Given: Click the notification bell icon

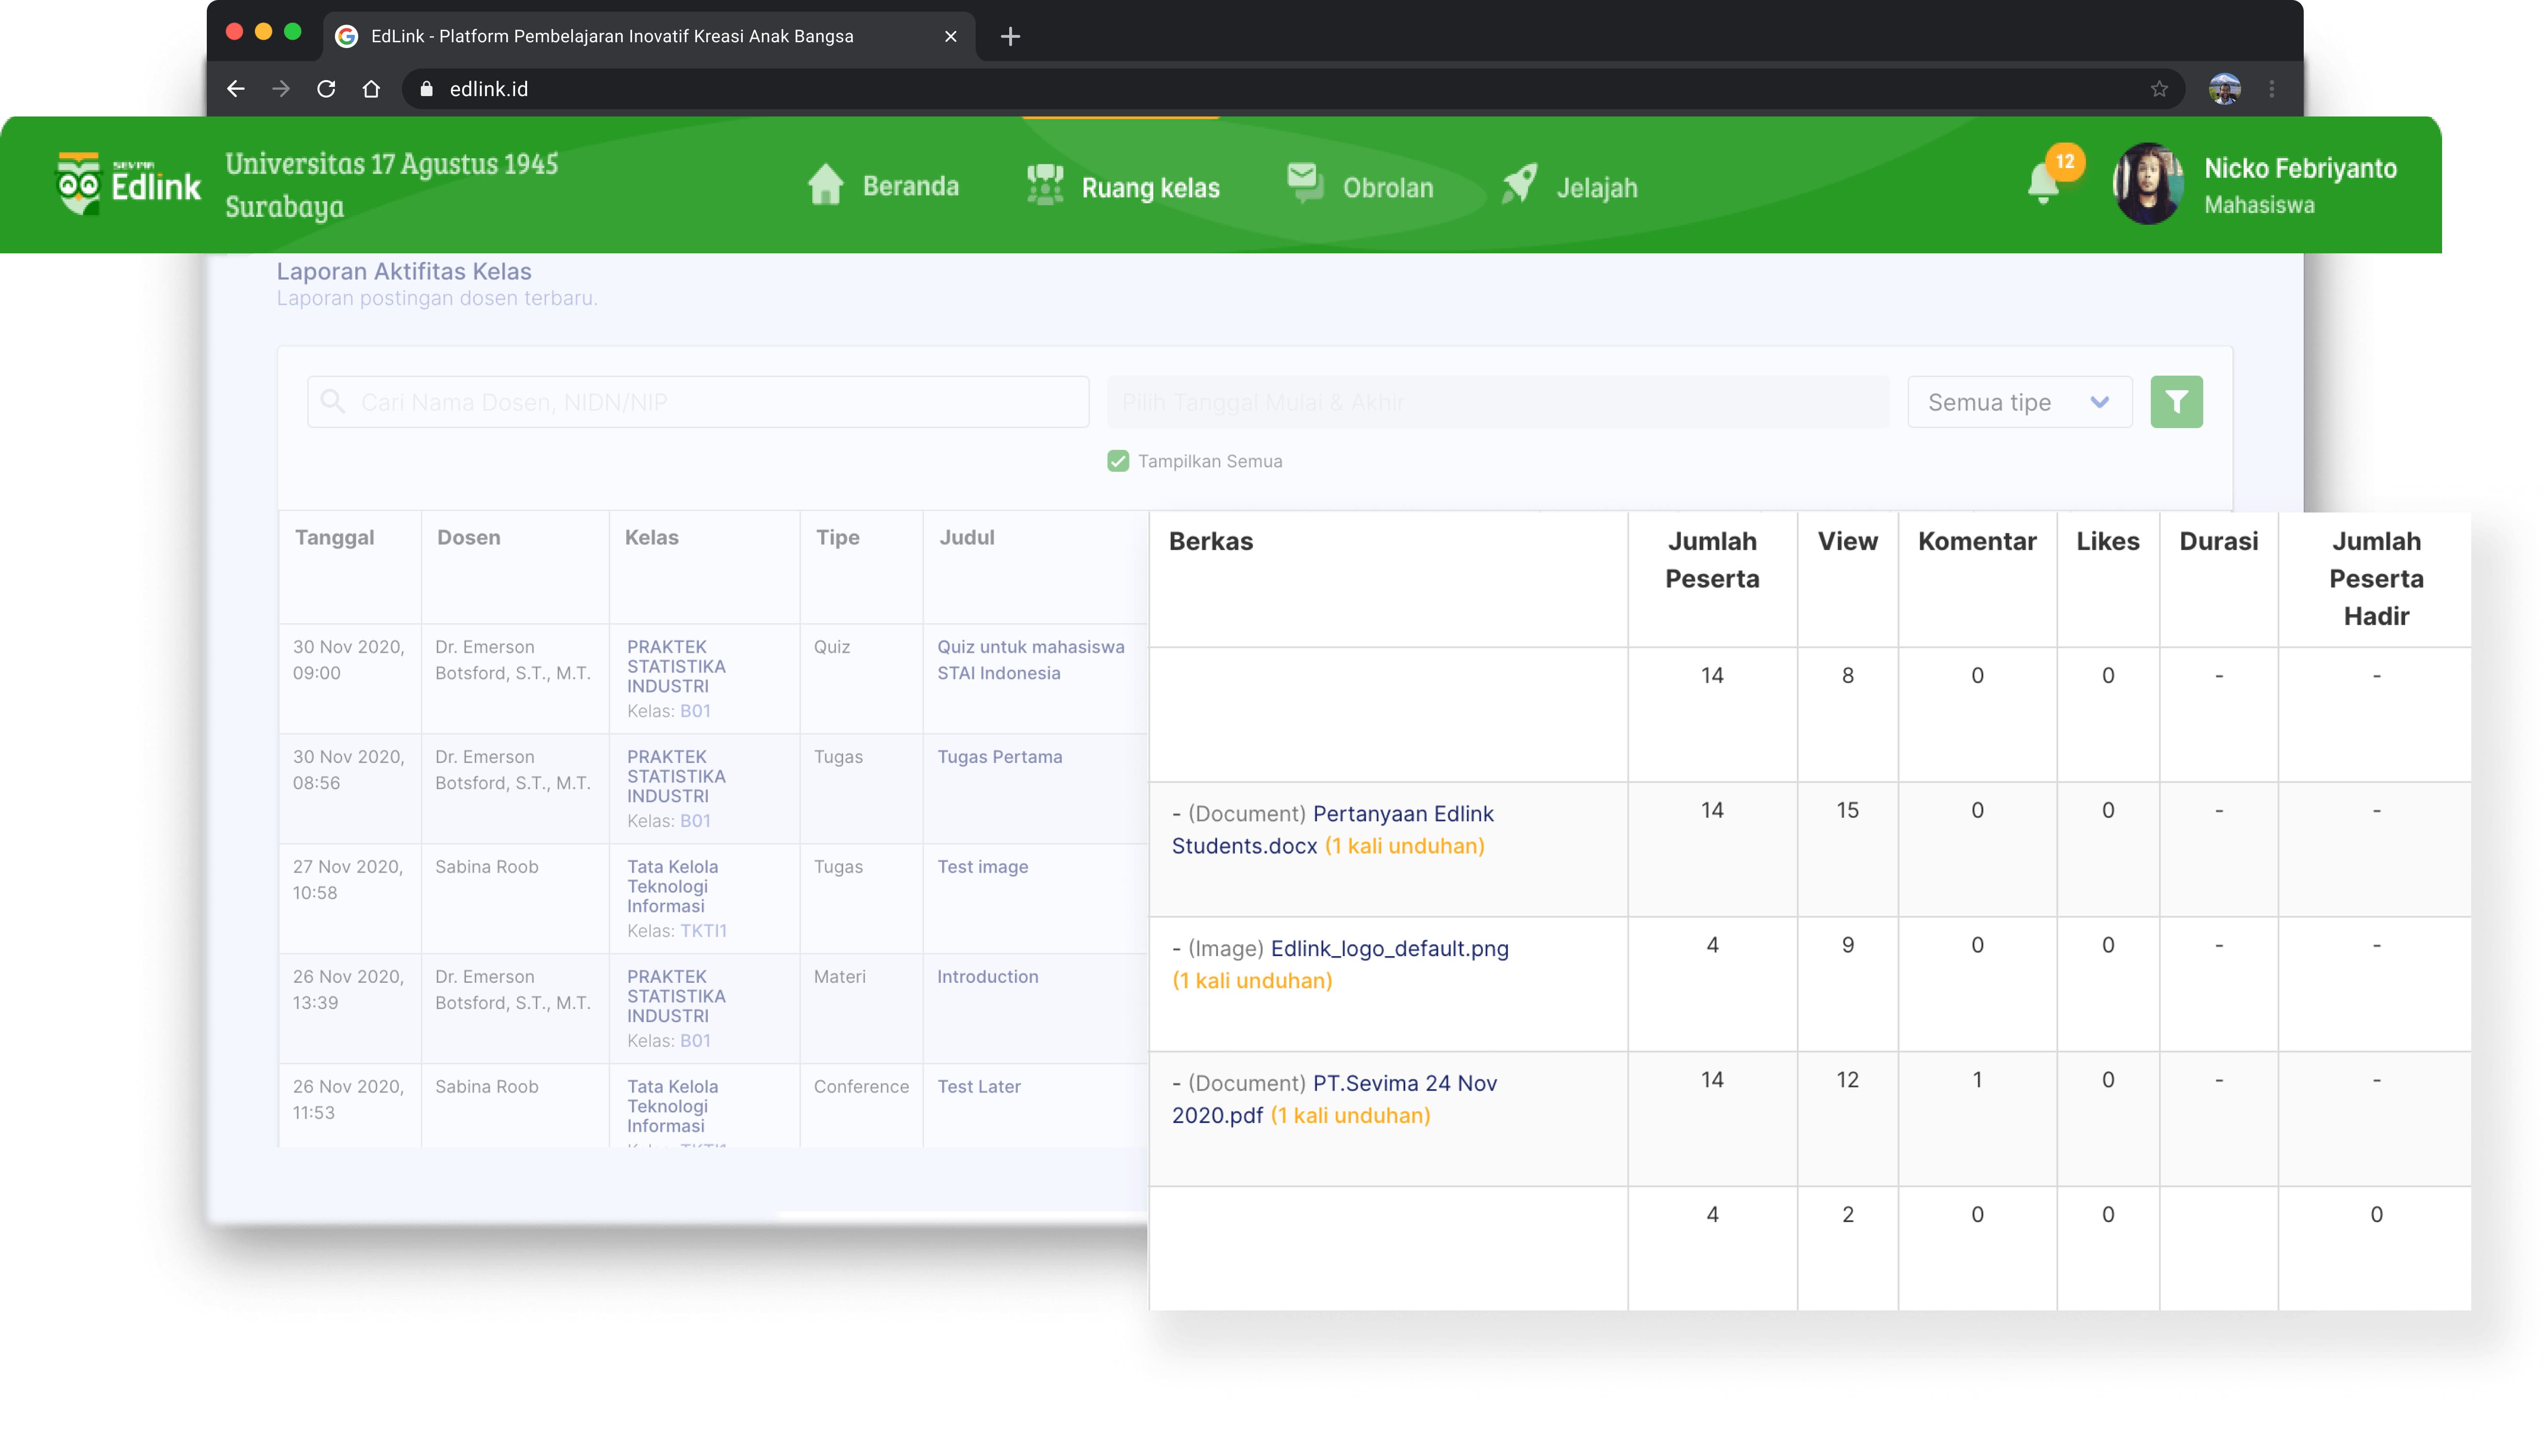Looking at the screenshot, I should coord(2043,184).
